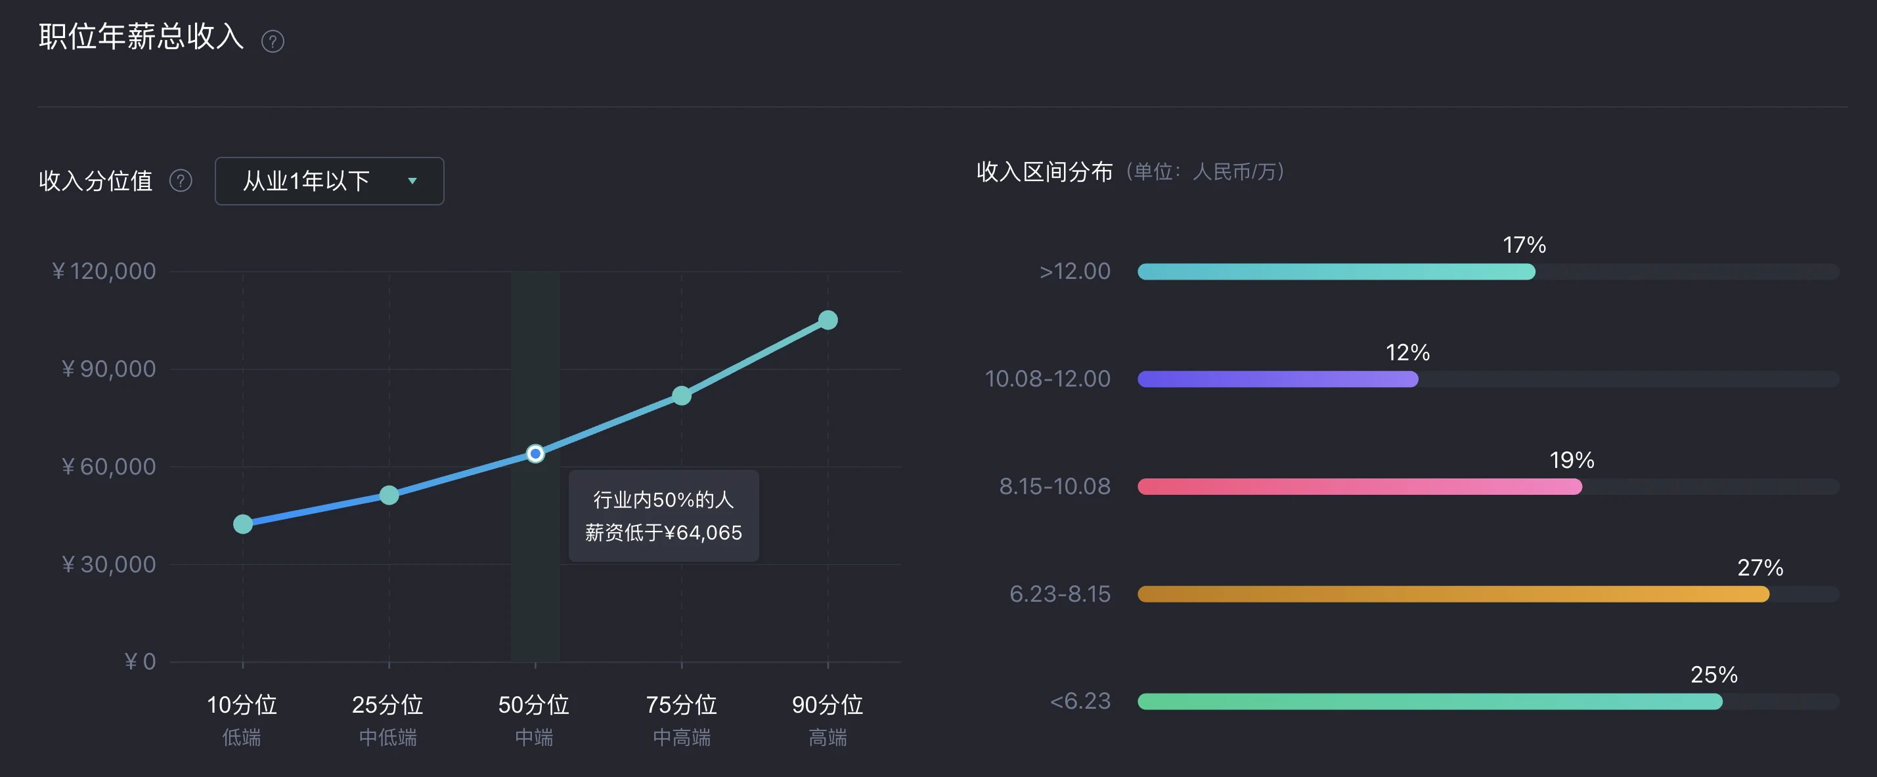1877x777 pixels.
Task: Click the 10.08-12.00 purple bar
Action: 1278,379
